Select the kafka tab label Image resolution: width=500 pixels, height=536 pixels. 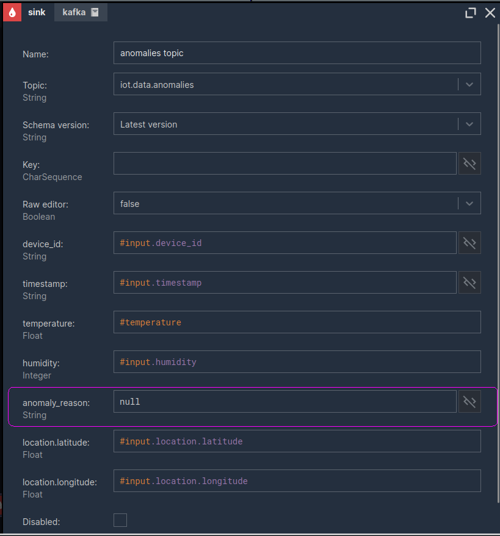74,12
